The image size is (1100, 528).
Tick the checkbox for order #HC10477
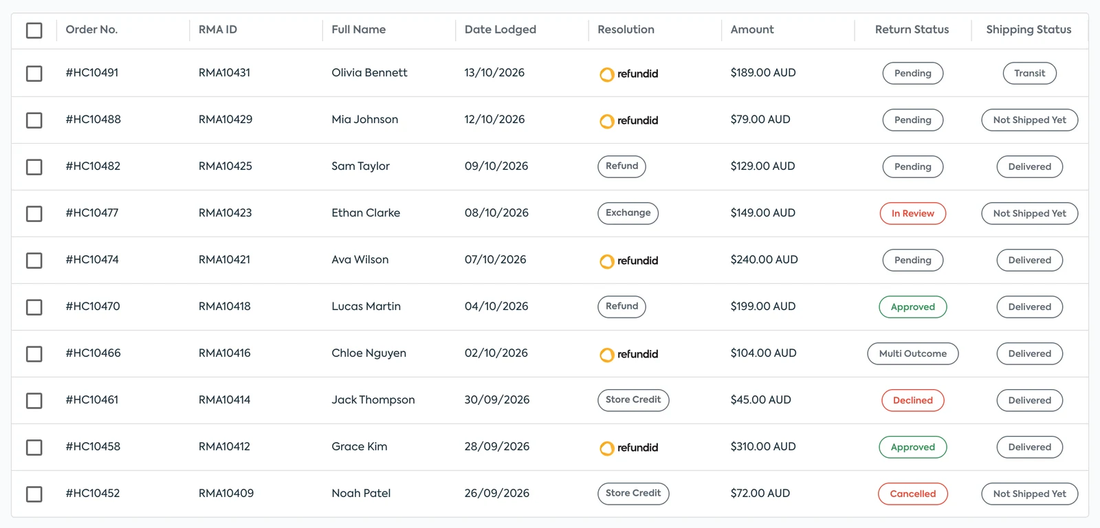34,214
